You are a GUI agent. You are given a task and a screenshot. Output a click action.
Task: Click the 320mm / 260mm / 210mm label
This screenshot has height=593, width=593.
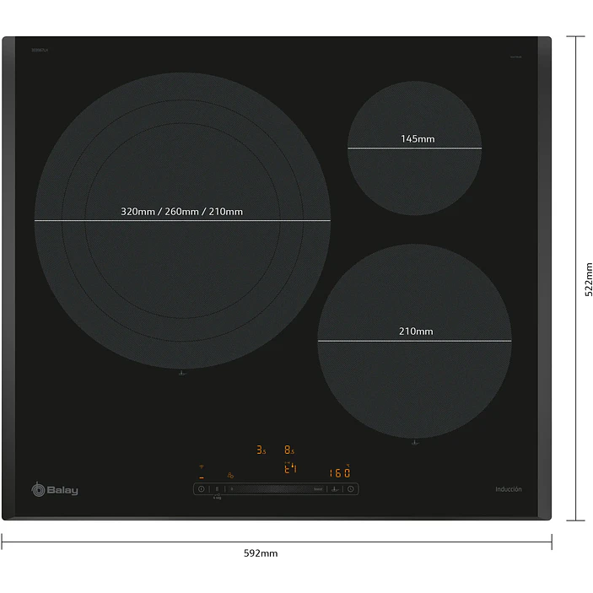182,212
